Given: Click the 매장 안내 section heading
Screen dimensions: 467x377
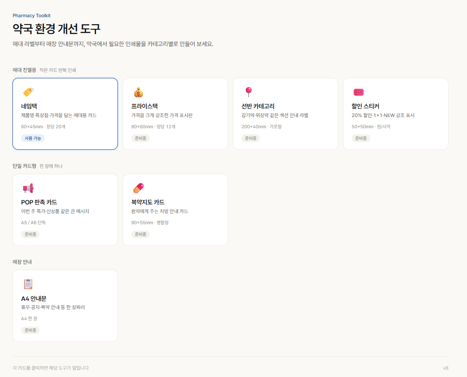Looking at the screenshot, I should coord(22,262).
